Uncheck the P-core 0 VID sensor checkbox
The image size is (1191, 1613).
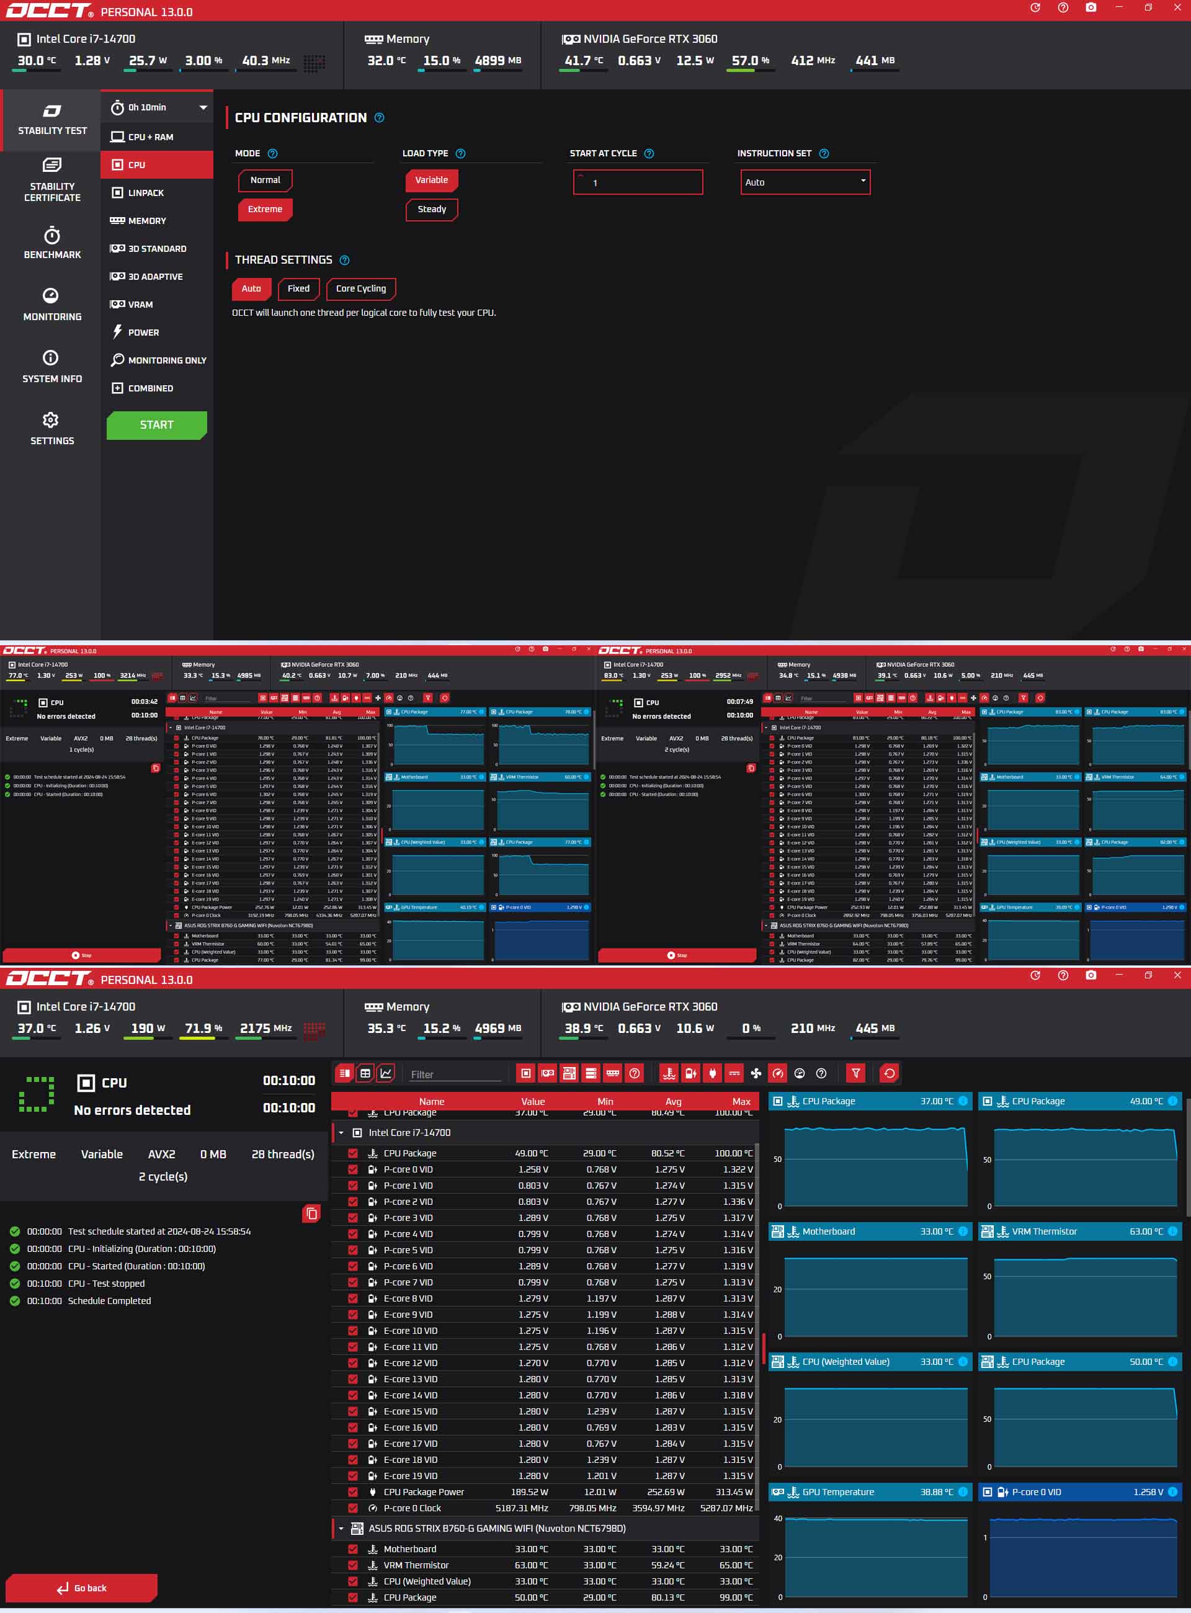pyautogui.click(x=352, y=1169)
